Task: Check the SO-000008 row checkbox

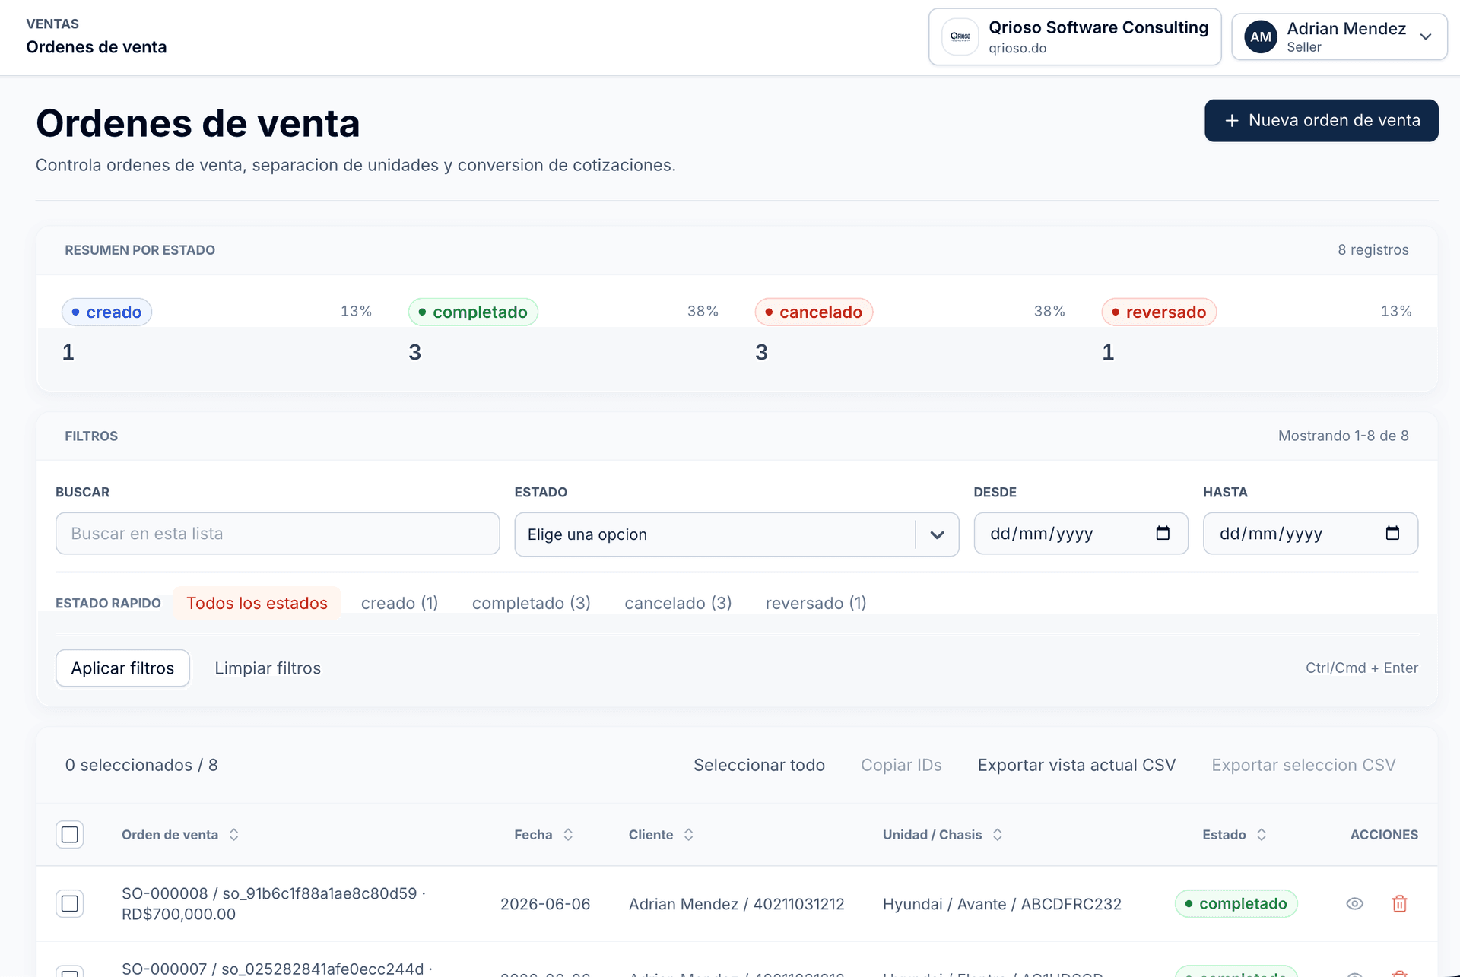Action: coord(70,903)
